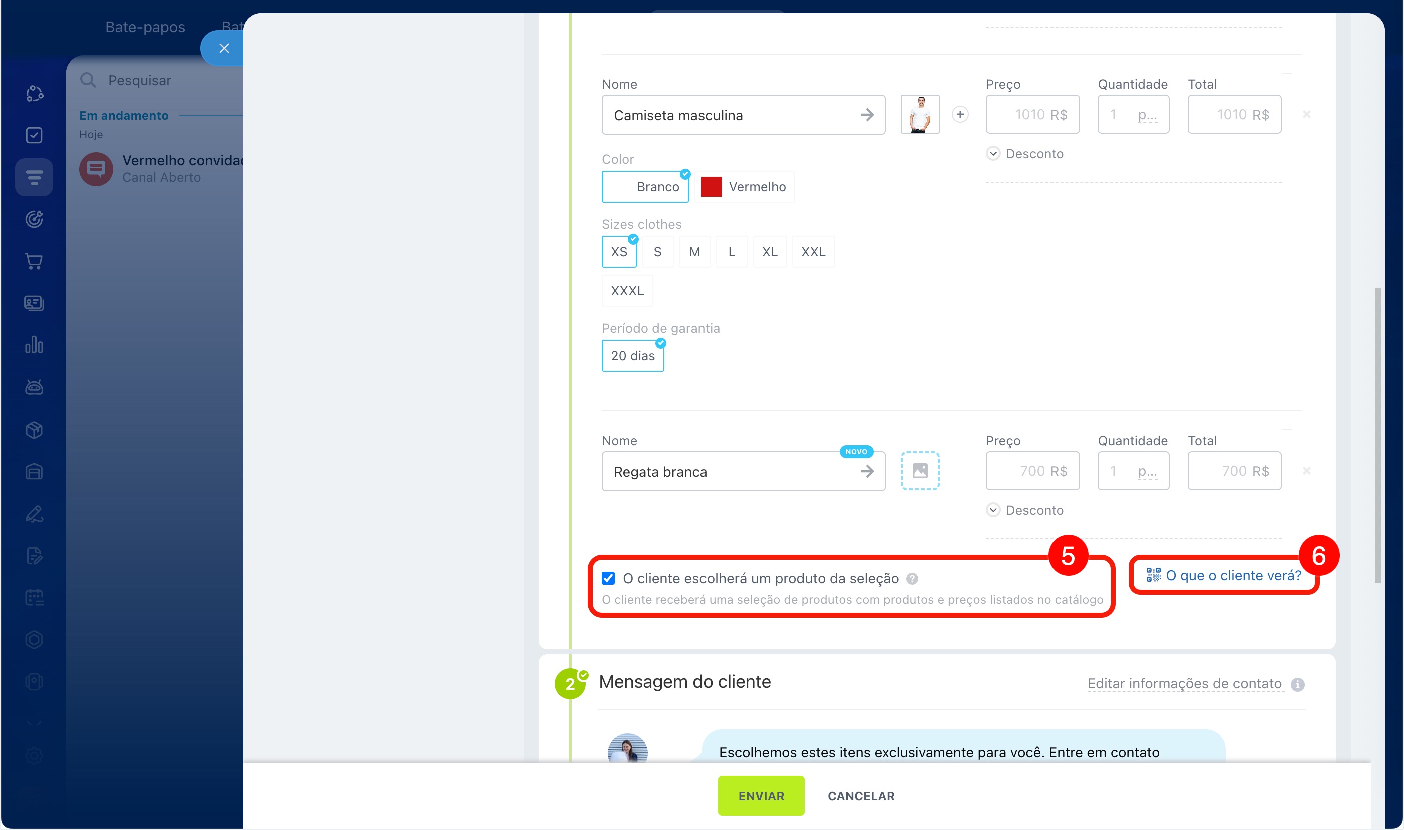The image size is (1404, 830).
Task: Click the plus icon beside Camiseta masculina image
Action: tap(960, 114)
